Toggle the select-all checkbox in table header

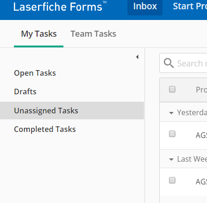coord(172,89)
